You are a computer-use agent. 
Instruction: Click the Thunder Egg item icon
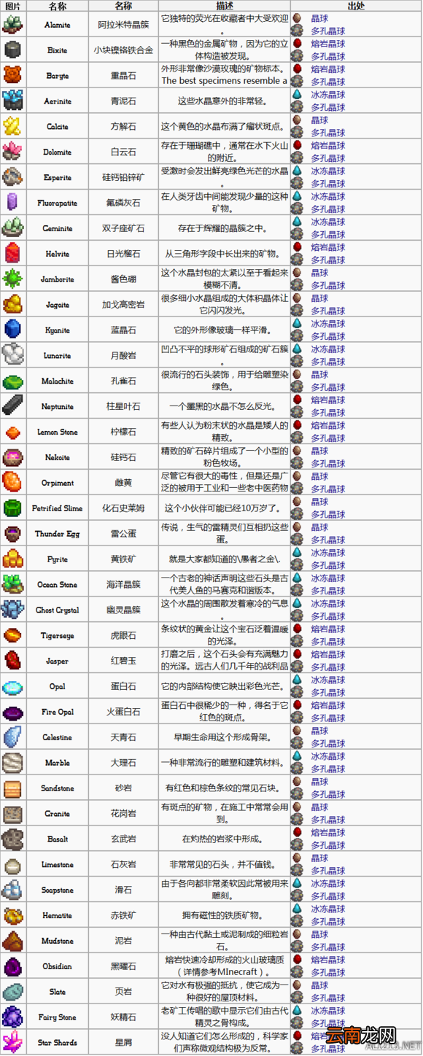12,534
